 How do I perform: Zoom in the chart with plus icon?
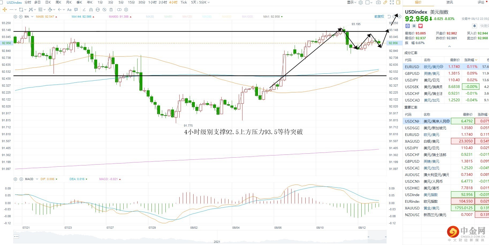point(399,17)
